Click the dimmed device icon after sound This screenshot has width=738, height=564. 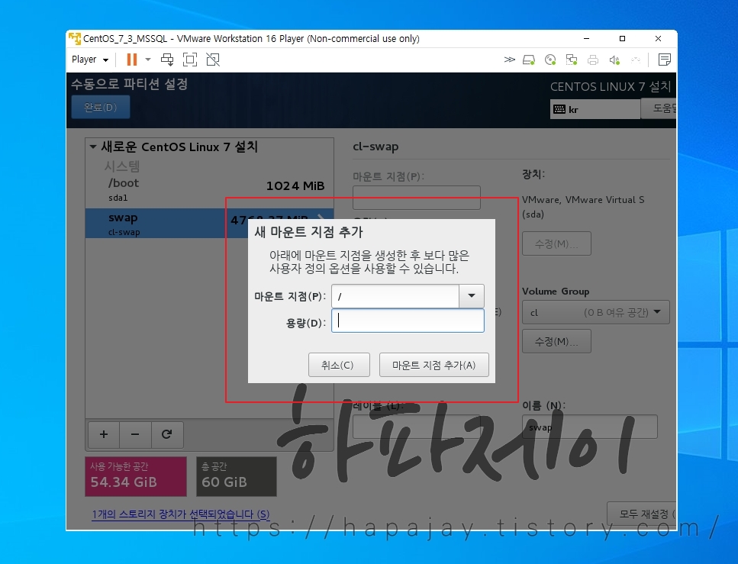click(x=636, y=60)
